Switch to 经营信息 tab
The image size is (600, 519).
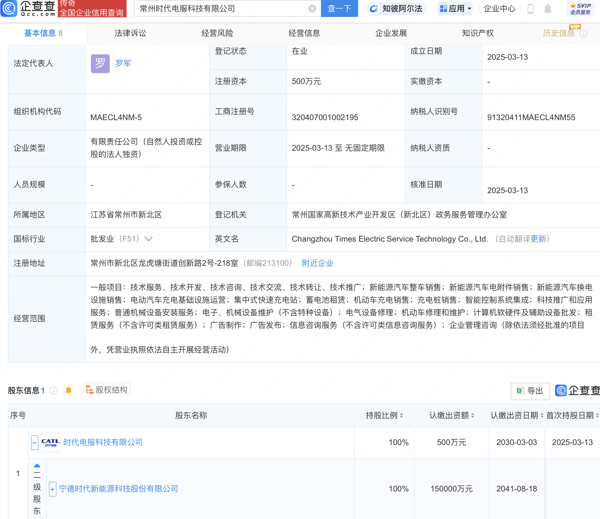pos(304,33)
